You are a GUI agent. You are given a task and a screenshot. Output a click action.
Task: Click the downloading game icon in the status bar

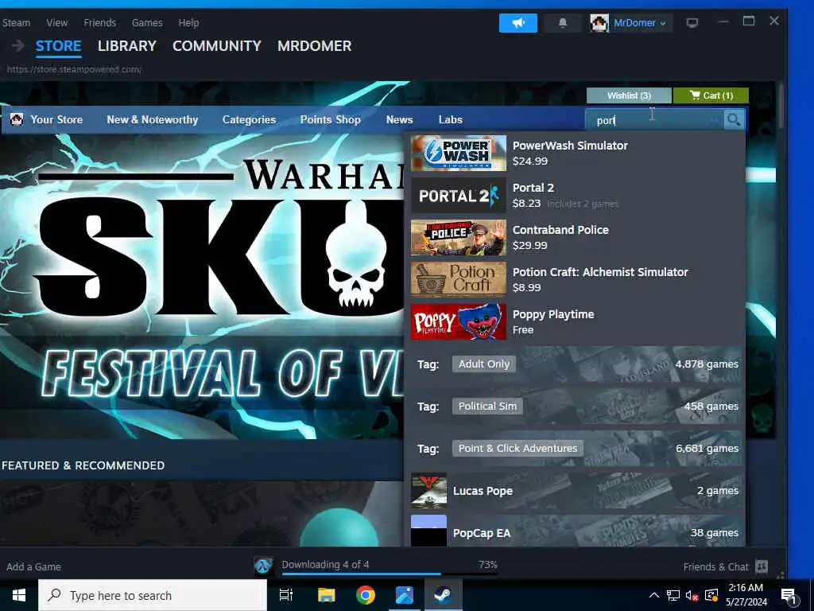point(263,566)
